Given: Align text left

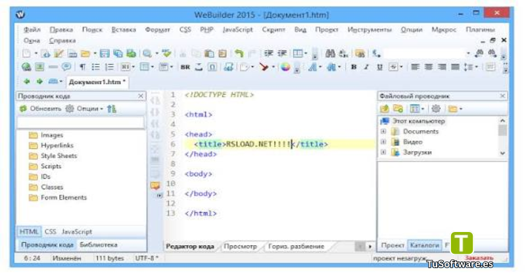Looking at the screenshot, I should (416, 67).
